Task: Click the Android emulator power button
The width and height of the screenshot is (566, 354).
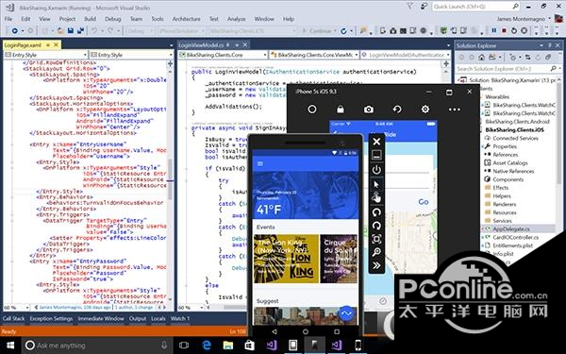Action: [376, 169]
